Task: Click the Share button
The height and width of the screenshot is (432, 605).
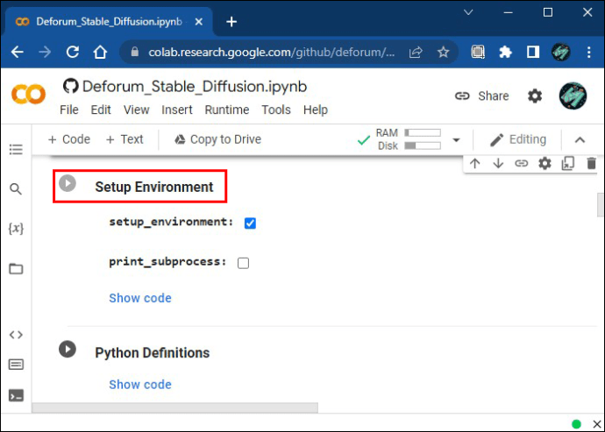Action: (x=482, y=96)
